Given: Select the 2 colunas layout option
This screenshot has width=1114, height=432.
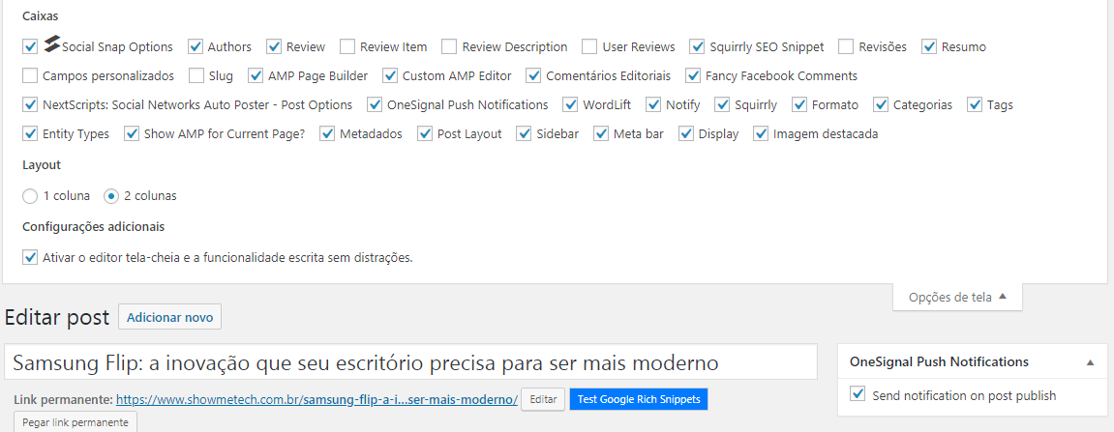Looking at the screenshot, I should click(111, 196).
